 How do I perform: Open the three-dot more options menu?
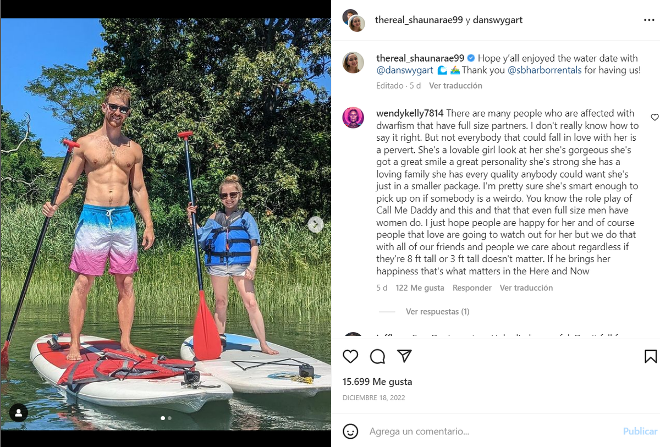[649, 20]
